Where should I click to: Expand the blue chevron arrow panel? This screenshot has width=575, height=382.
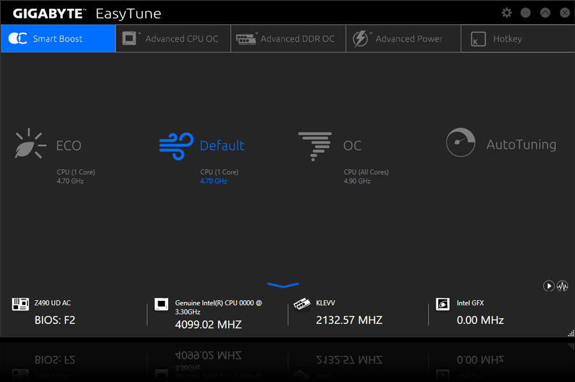point(283,285)
